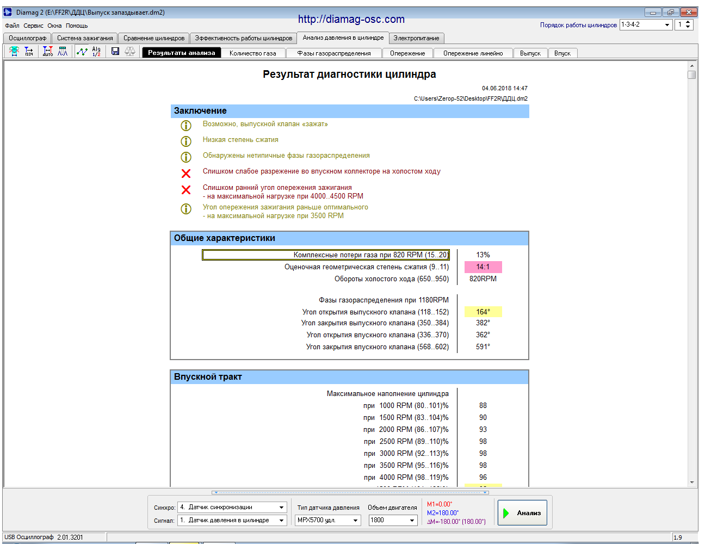Image resolution: width=705 pixels, height=544 pixels.
Task: Select the Результаты анализа subtab
Action: [182, 53]
